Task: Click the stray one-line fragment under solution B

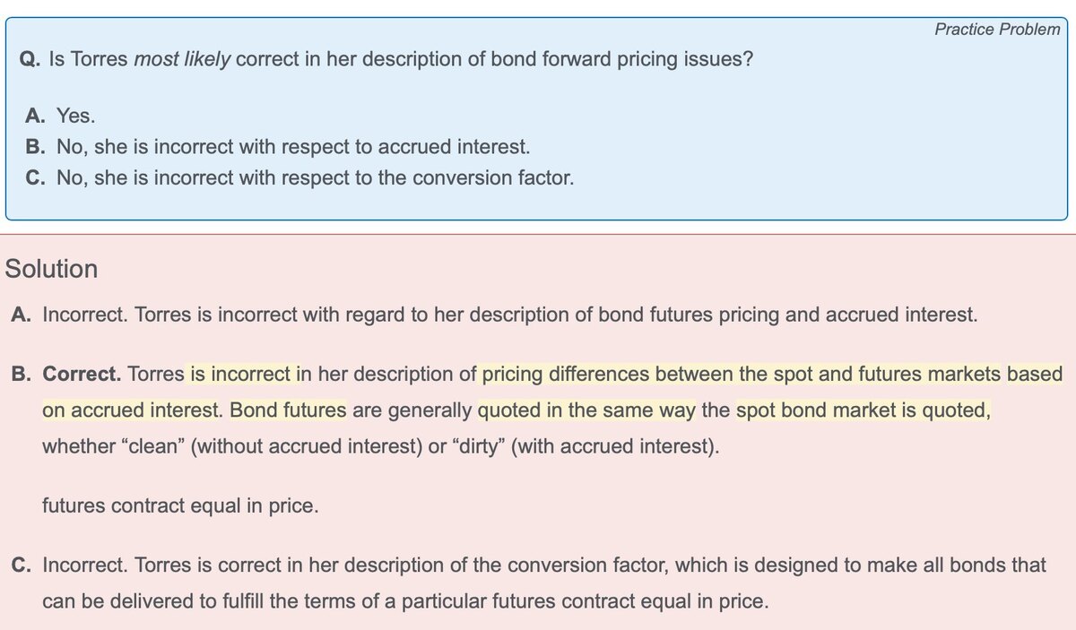Action: click(x=180, y=505)
